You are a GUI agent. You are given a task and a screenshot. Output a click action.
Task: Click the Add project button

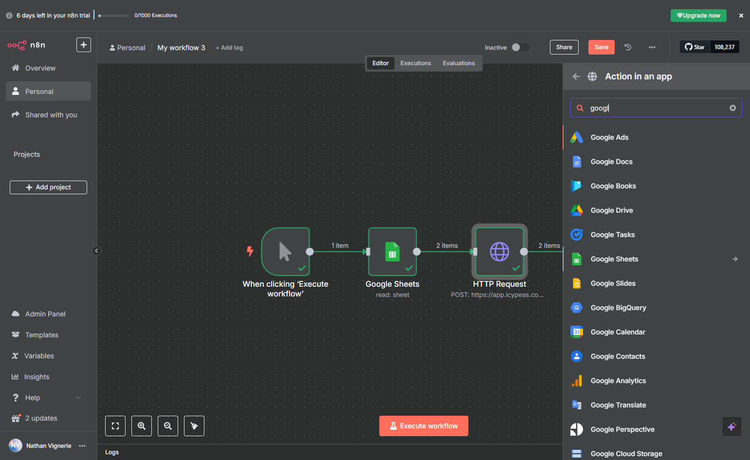48,187
